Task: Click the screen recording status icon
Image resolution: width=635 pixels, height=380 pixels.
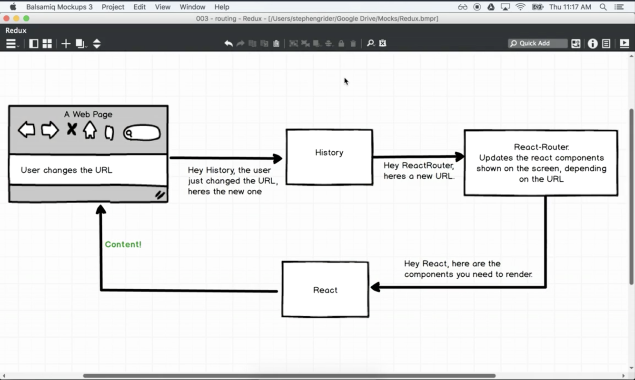Action: 477,7
